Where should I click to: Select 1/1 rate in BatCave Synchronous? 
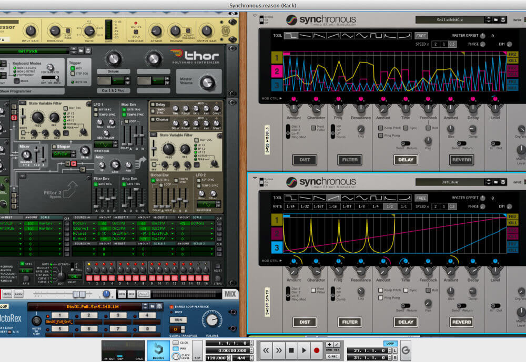point(404,206)
